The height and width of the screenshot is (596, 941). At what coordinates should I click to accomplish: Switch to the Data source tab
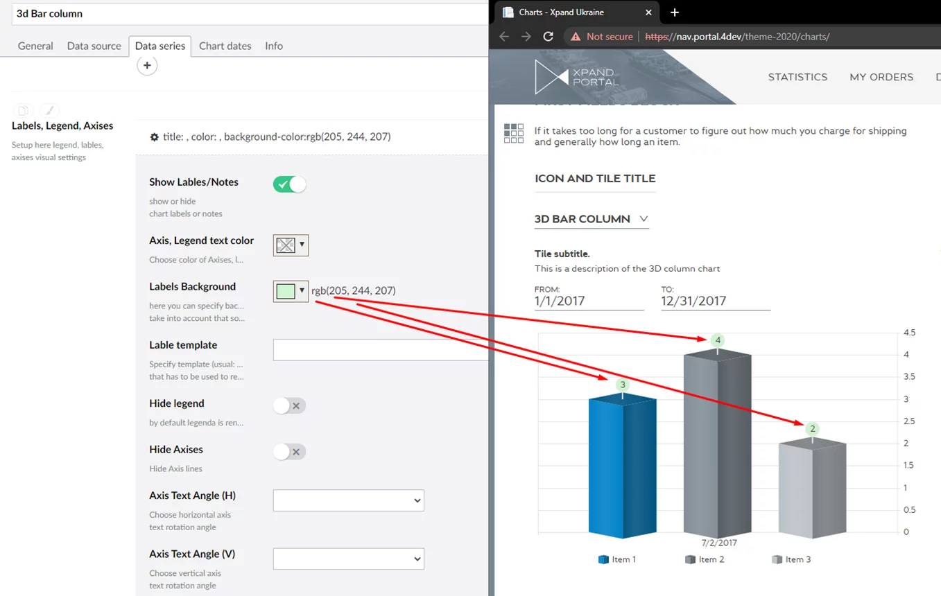point(94,46)
